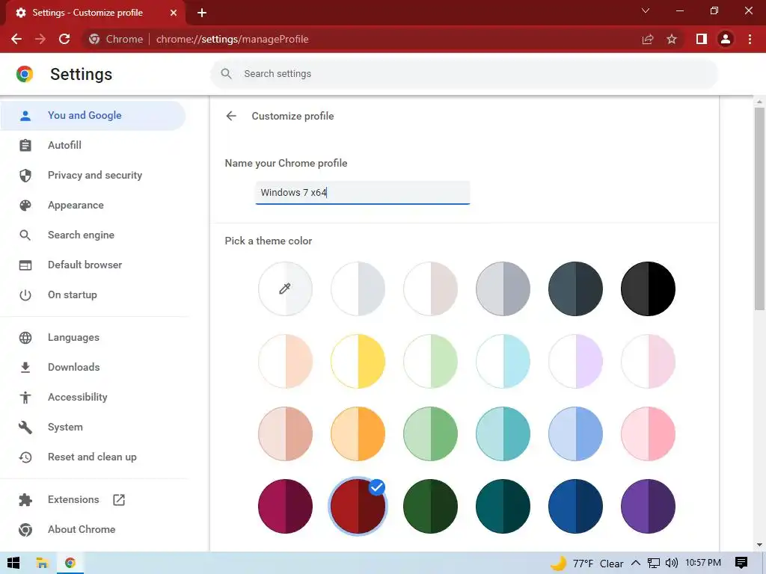Edit the Chrome profile name field

363,192
